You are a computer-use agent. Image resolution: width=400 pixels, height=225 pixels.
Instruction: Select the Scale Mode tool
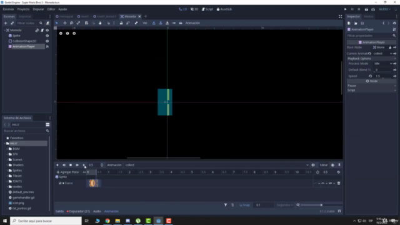pyautogui.click(x=78, y=23)
